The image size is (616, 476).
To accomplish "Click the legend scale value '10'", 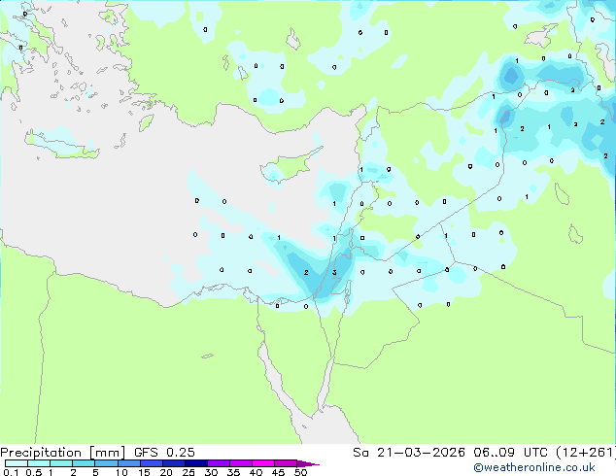I will pos(121,472).
